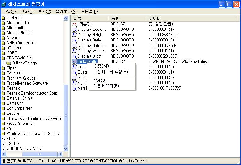241x165 pixels.
Task: Click the kdefense folder icon
Action: click(3, 18)
